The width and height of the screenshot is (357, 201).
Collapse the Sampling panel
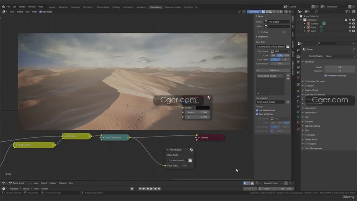(309, 62)
